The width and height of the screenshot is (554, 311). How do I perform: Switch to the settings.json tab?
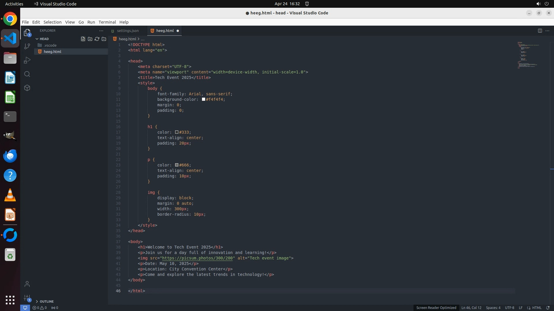128,31
